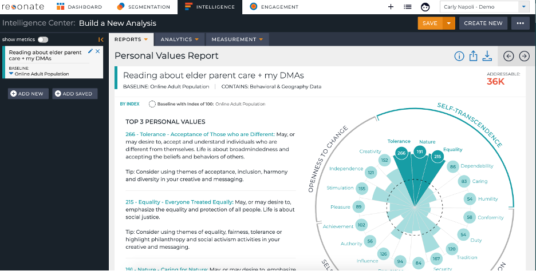536x271 pixels.
Task: Open the Save button dropdown arrow
Action: click(449, 23)
